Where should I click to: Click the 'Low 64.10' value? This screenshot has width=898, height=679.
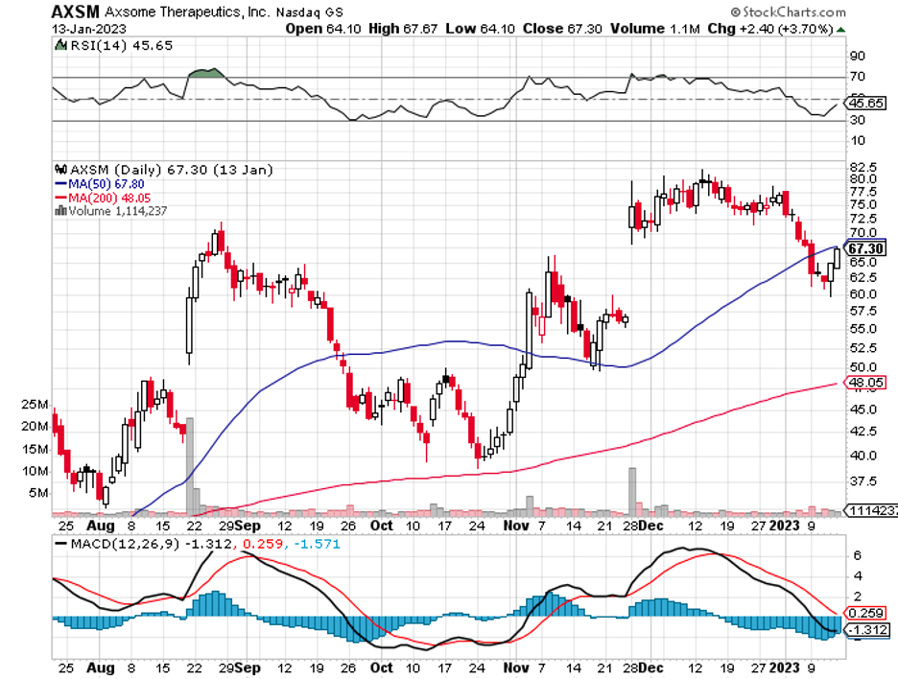pyautogui.click(x=480, y=29)
